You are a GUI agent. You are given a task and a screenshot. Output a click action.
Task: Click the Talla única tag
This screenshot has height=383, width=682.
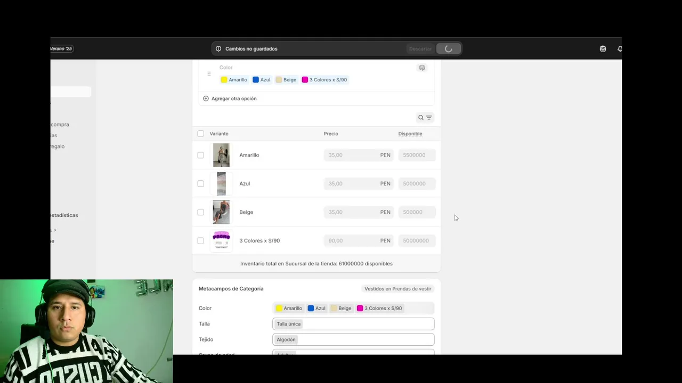(288, 324)
